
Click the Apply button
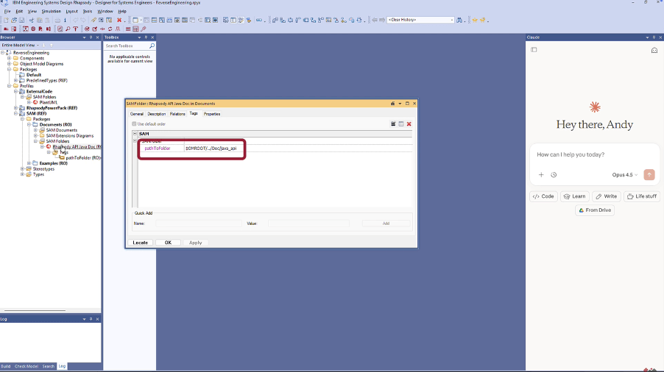[x=195, y=243]
